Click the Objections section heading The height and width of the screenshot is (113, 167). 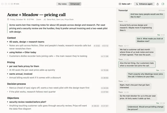pos(13,98)
